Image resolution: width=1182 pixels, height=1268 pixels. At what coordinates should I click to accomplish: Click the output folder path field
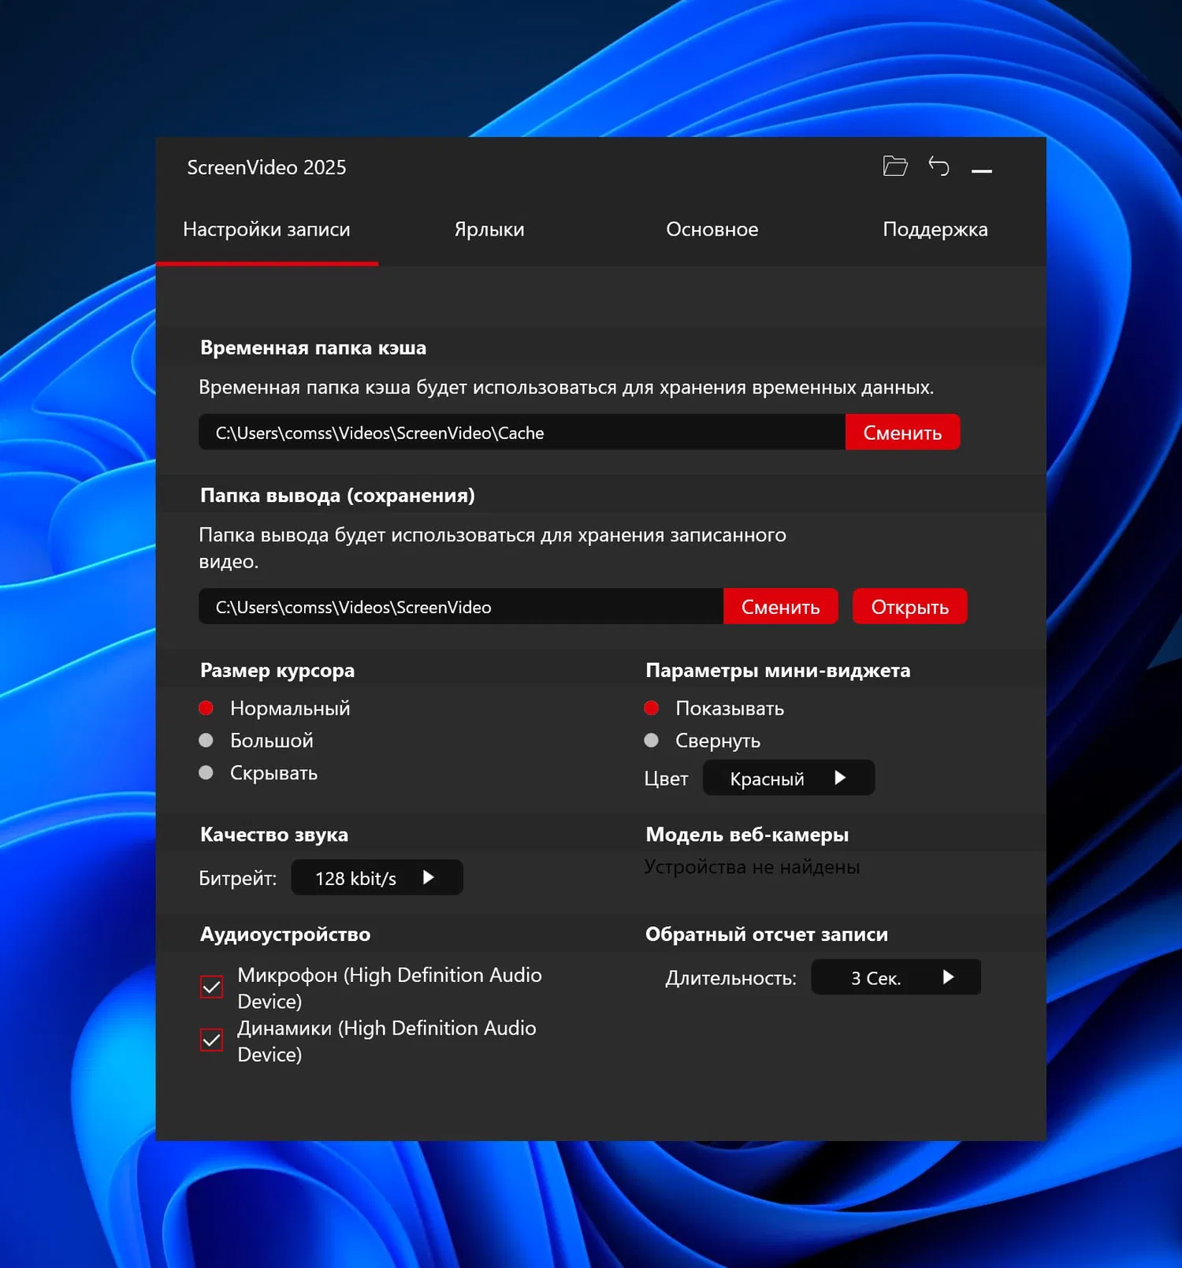461,607
